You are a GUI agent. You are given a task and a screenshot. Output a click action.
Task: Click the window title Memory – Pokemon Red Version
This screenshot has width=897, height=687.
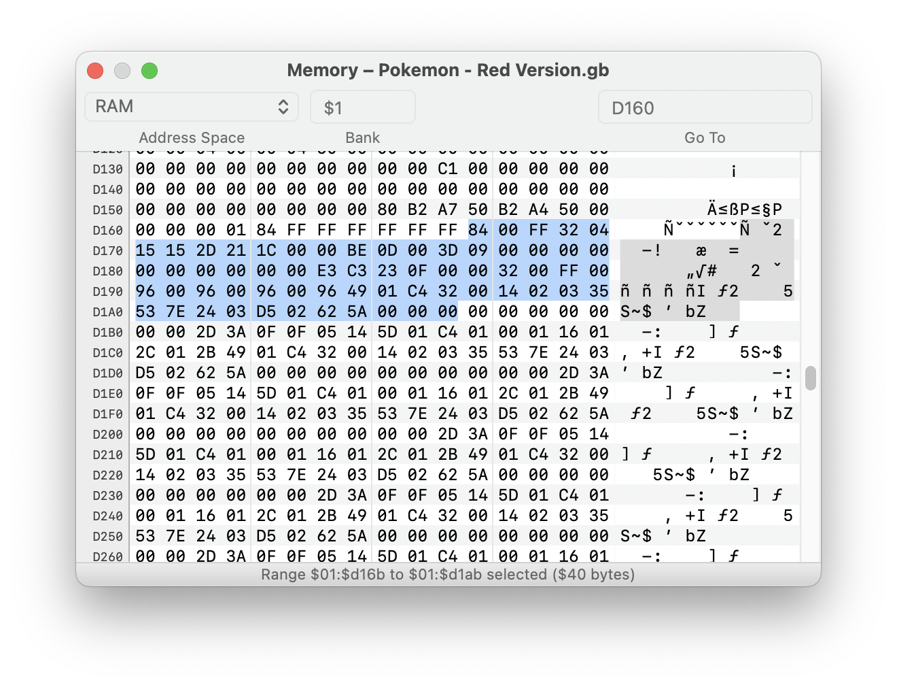tap(448, 70)
